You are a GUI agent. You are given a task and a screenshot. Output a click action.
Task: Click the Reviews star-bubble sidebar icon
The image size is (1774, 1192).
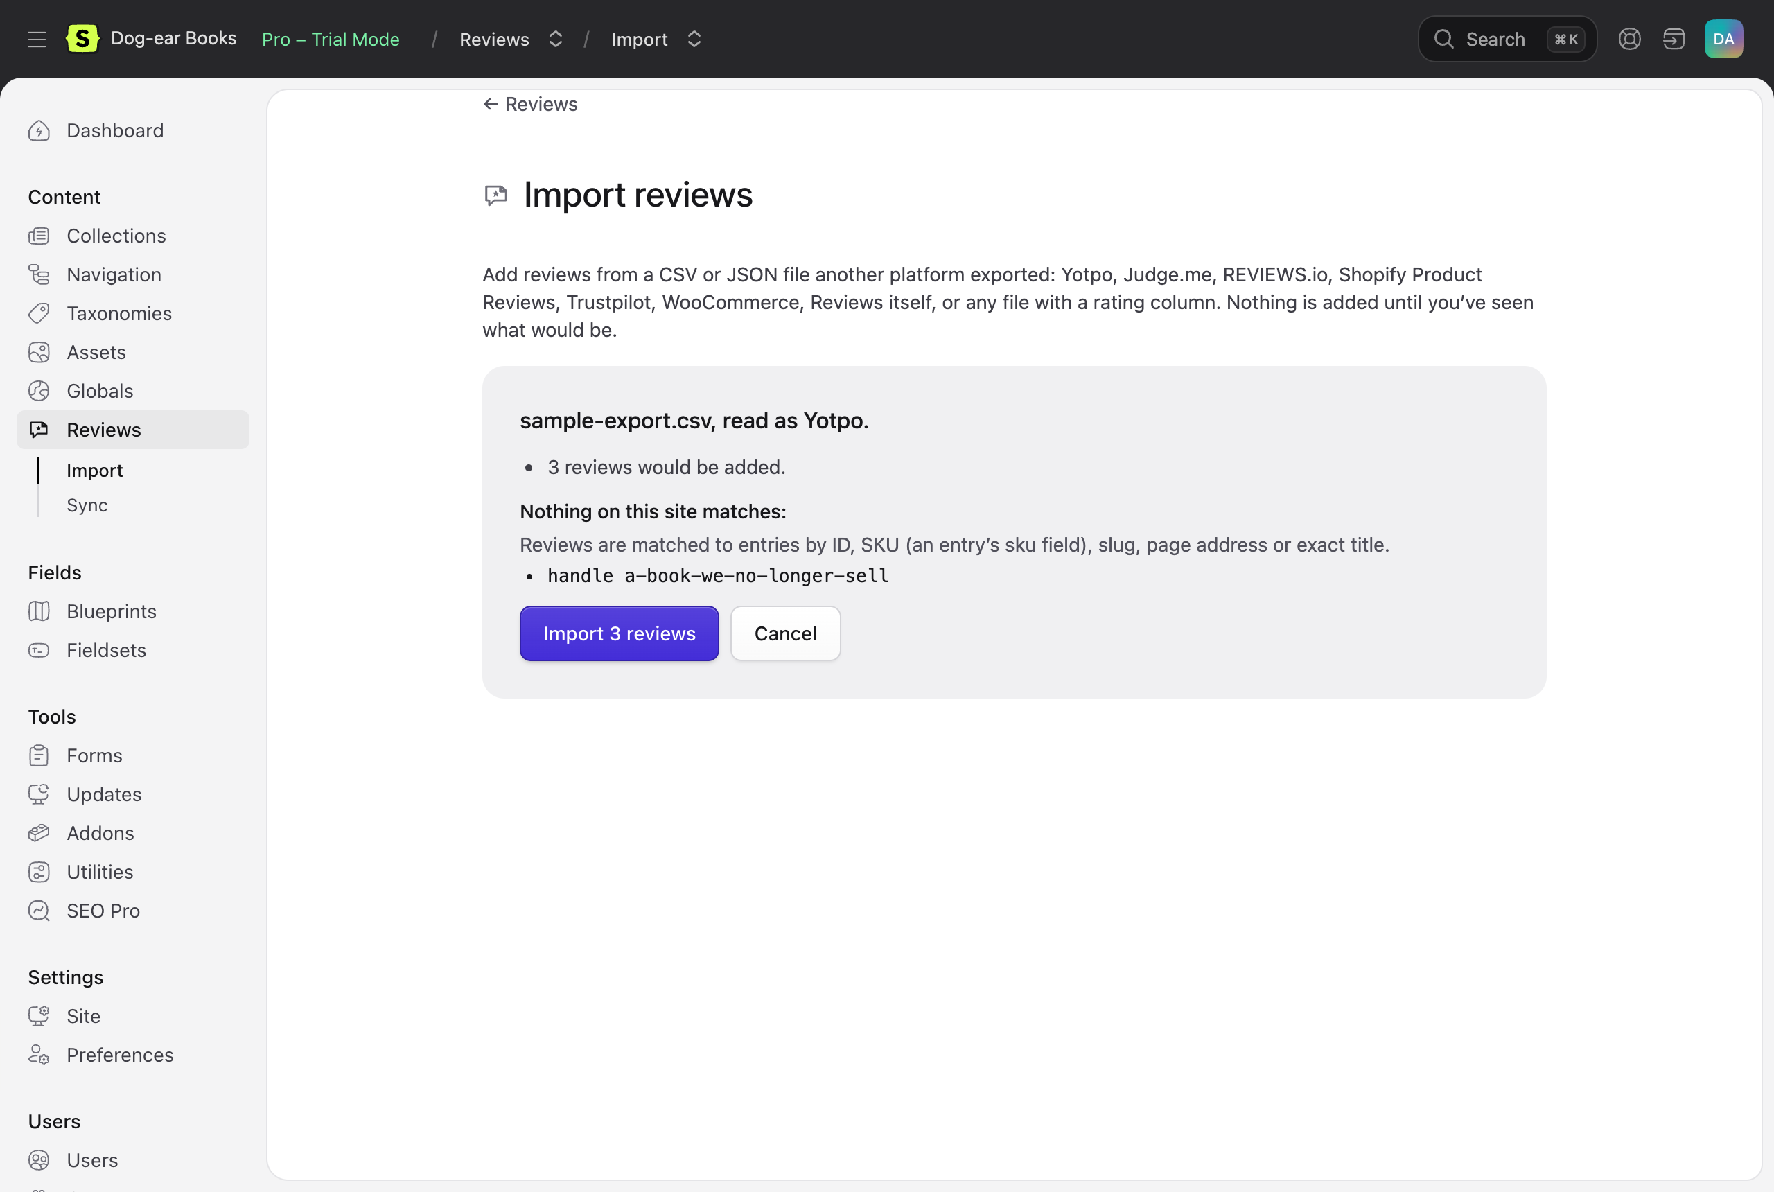point(39,430)
